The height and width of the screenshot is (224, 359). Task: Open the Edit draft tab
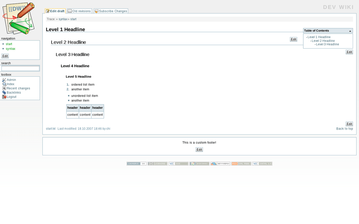coord(55,11)
